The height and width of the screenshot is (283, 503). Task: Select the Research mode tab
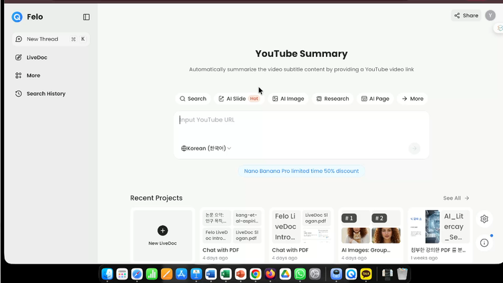(333, 99)
